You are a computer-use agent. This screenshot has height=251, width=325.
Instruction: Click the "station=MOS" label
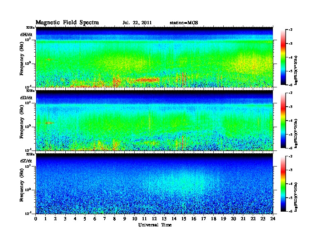pos(184,23)
